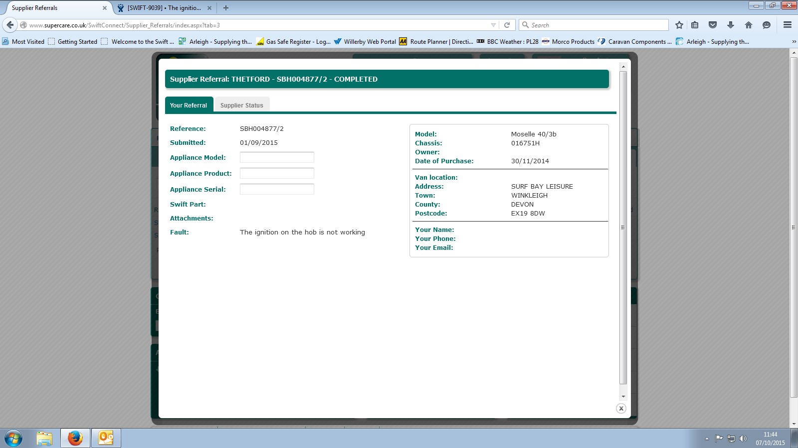Open the downloads arrow icon
This screenshot has width=798, height=448.
tap(731, 25)
